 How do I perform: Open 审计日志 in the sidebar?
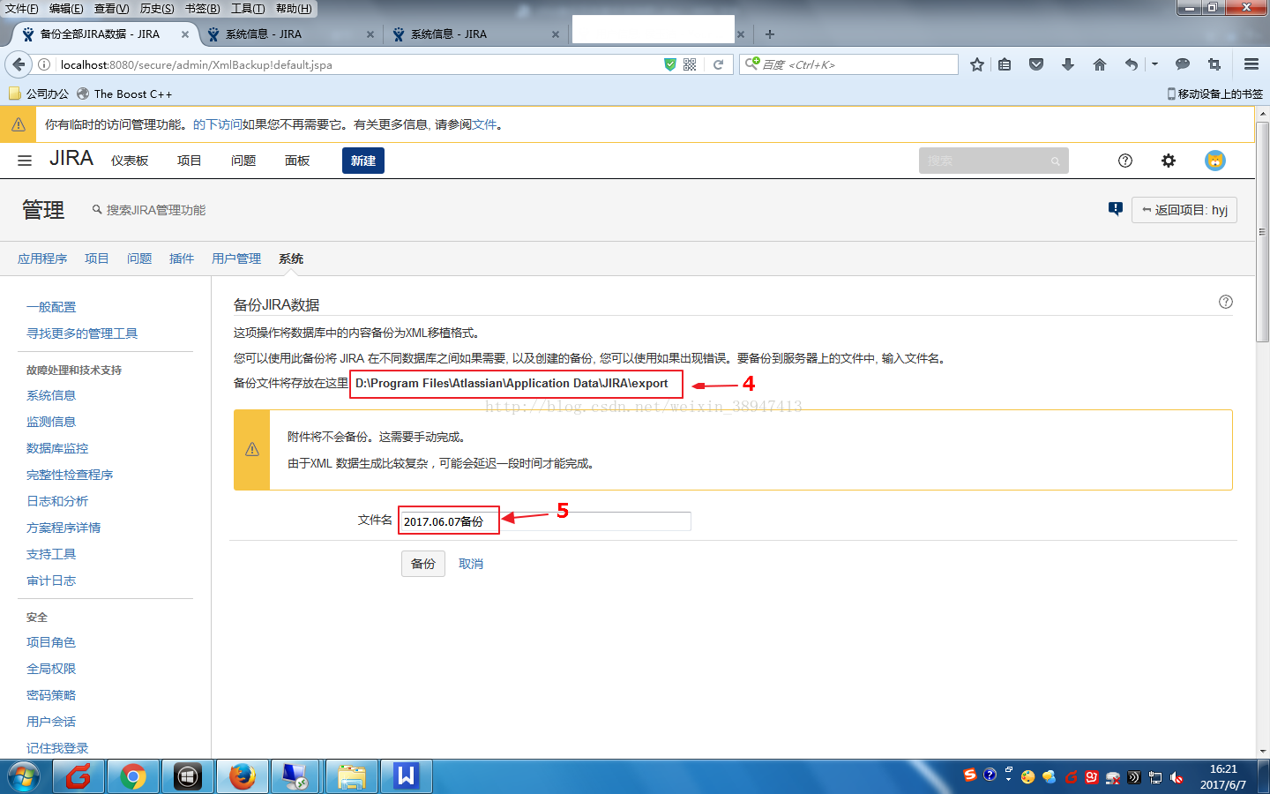(51, 581)
